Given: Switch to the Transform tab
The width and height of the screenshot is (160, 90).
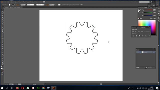Looking at the screenshot, I should click(x=134, y=28).
